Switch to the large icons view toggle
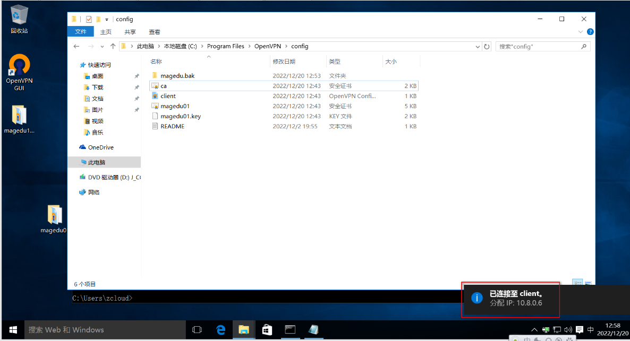 [x=588, y=283]
